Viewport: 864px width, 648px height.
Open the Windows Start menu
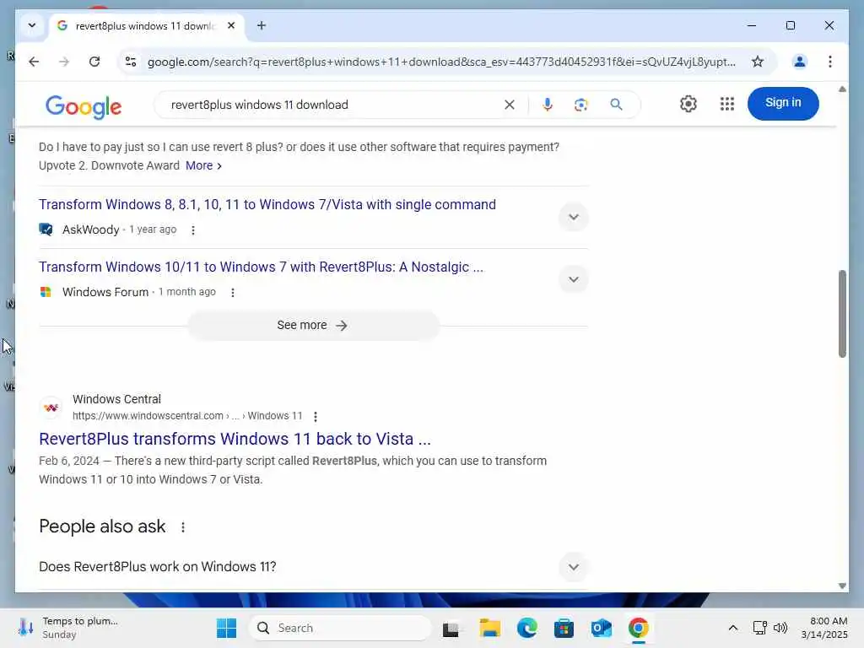pyautogui.click(x=226, y=628)
